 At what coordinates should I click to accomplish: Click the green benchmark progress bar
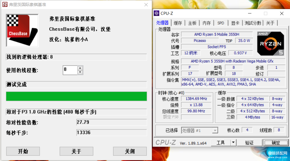pyautogui.click(x=76, y=96)
